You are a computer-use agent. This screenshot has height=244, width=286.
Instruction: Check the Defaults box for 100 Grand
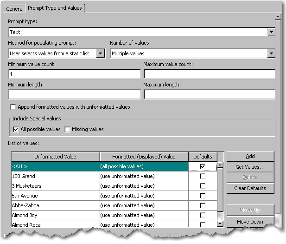[202, 176]
